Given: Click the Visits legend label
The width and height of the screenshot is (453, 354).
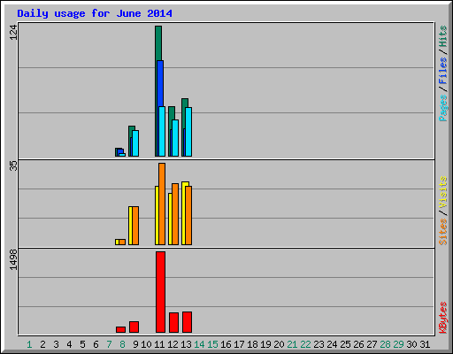Looking at the screenshot, I should pos(443,192).
